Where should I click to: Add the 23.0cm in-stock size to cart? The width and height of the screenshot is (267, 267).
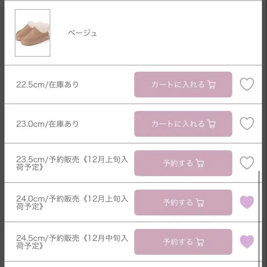point(183,124)
